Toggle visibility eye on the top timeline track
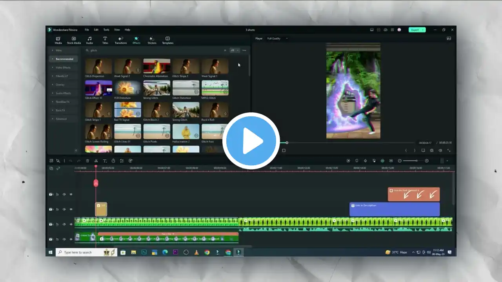 (71, 194)
